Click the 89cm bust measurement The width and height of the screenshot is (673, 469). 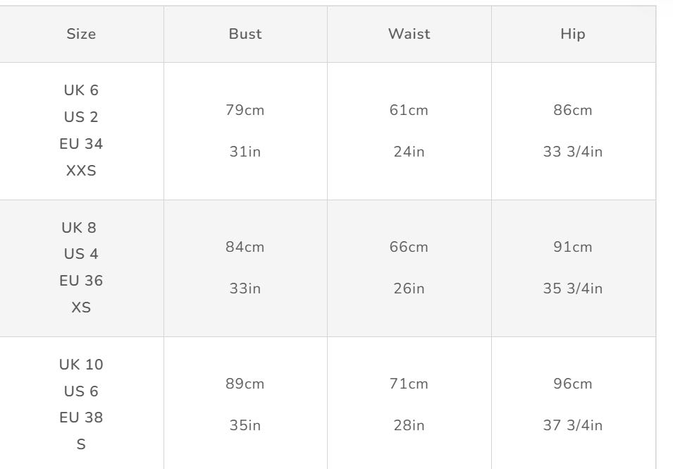click(x=245, y=384)
